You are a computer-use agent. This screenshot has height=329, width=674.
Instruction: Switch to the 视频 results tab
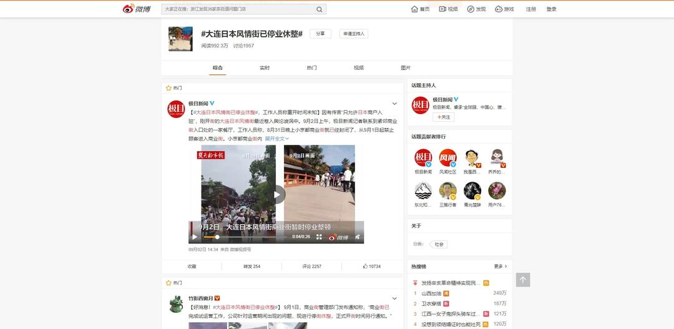[x=358, y=67]
